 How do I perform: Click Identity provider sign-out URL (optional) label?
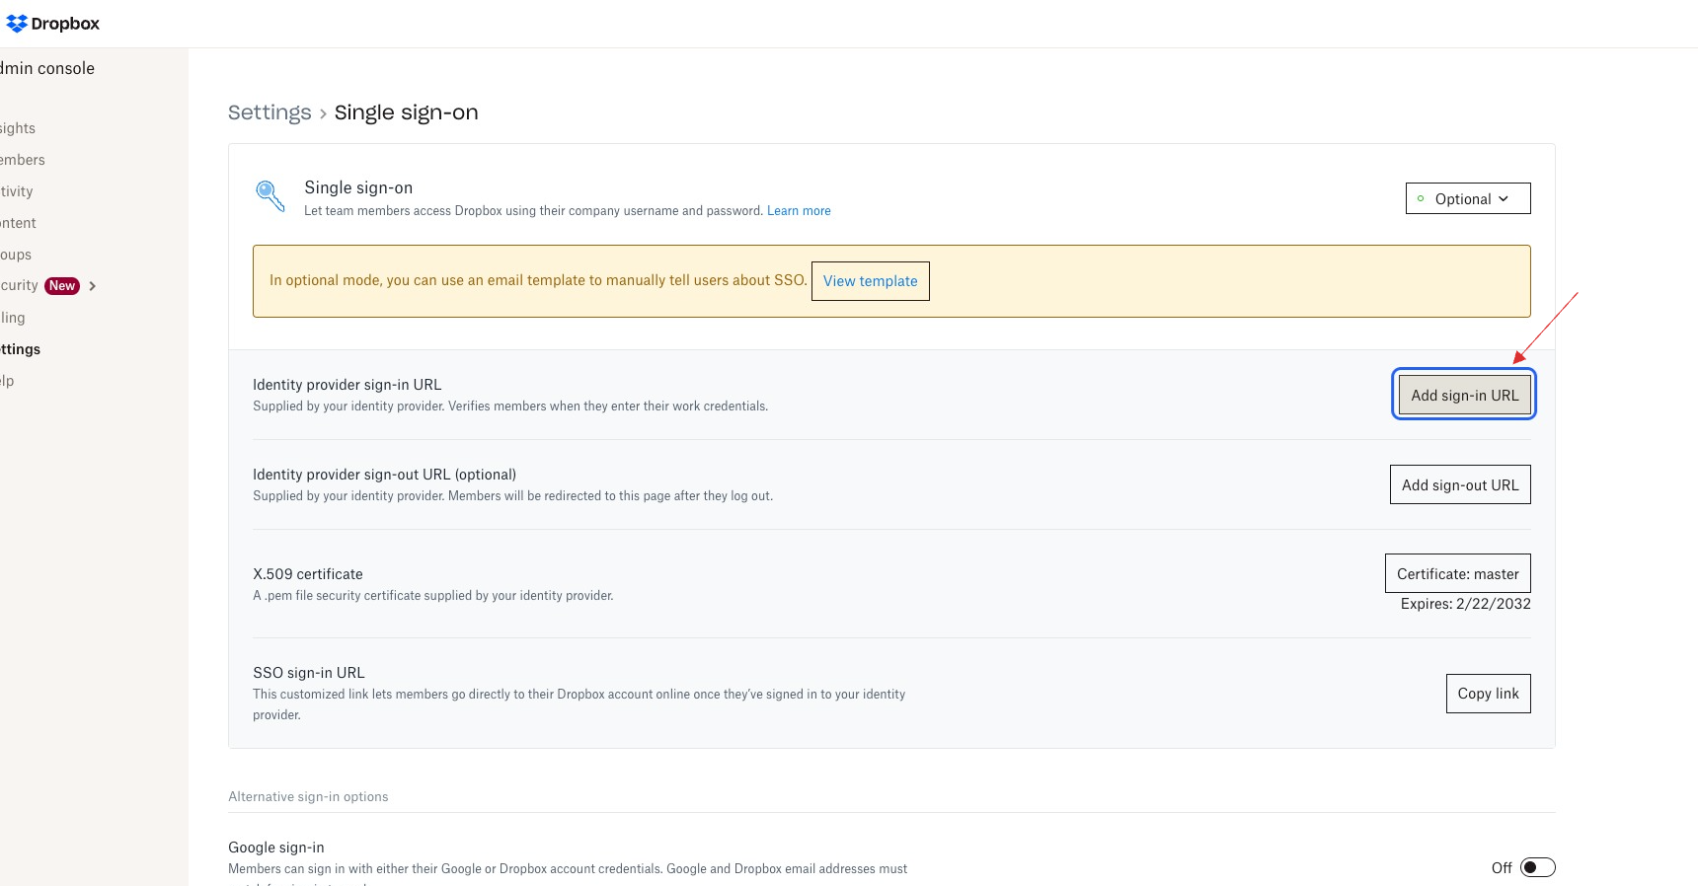pyautogui.click(x=385, y=475)
